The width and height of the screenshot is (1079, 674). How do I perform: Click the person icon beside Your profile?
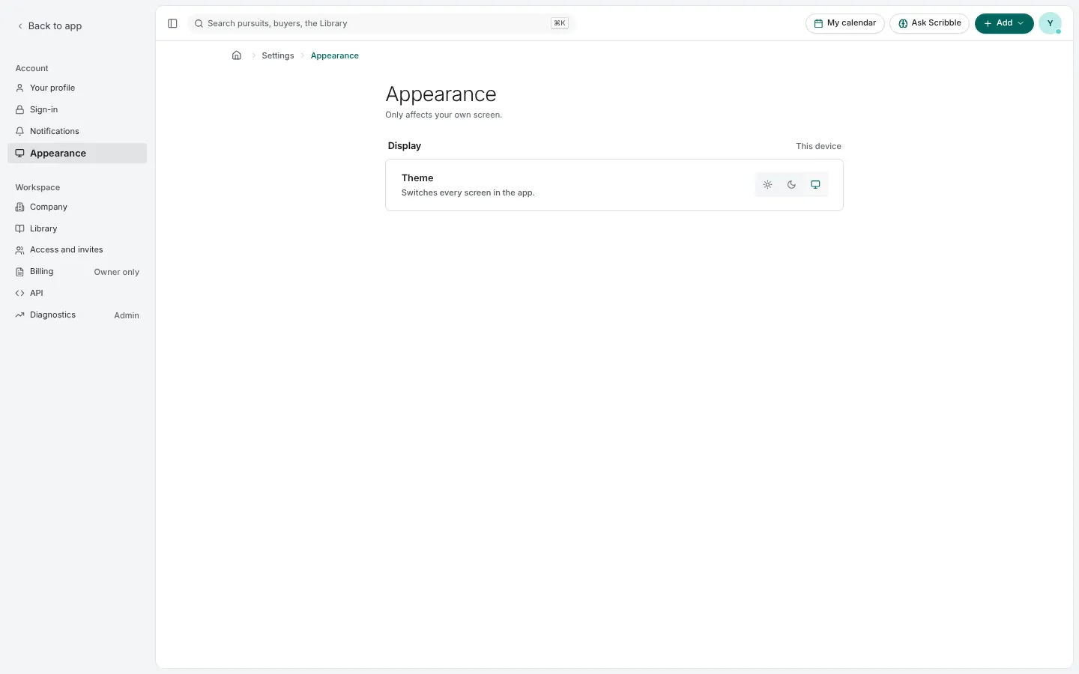(x=20, y=88)
